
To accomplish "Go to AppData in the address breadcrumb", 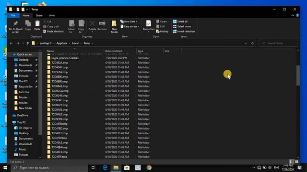I will click(62, 43).
